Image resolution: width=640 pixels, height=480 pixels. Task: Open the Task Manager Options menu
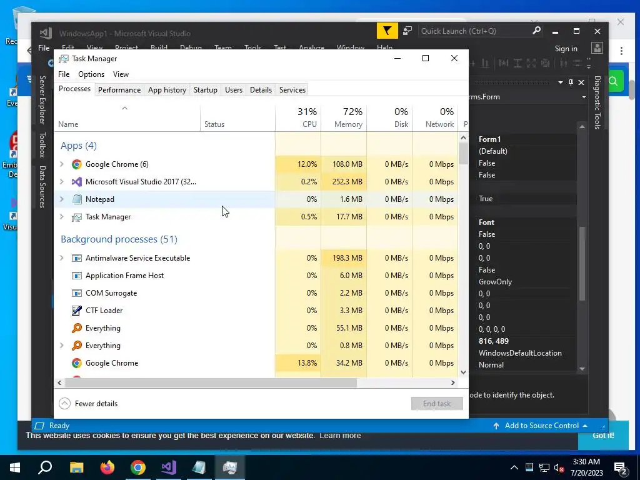click(91, 74)
